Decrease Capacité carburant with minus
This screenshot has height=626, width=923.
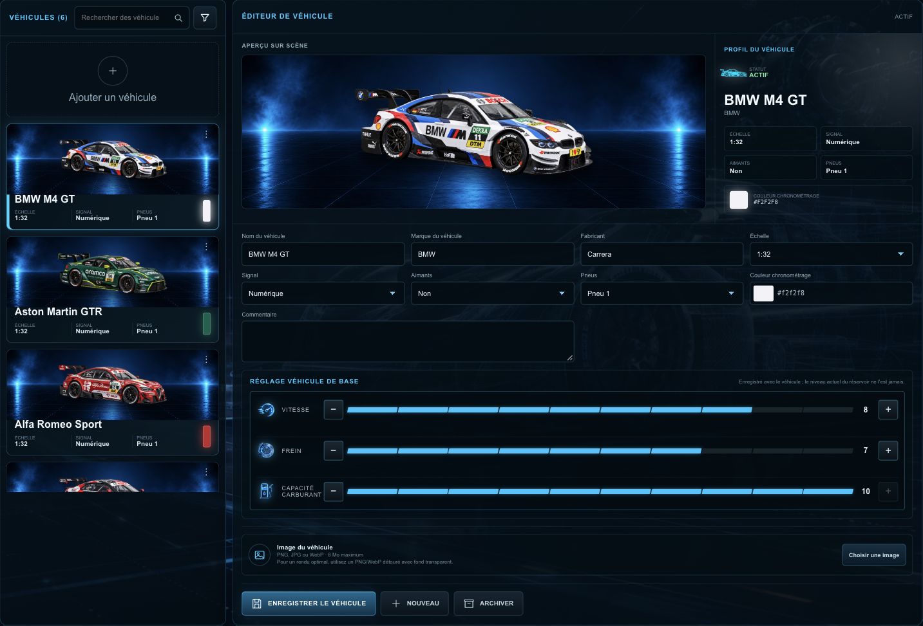(x=333, y=491)
